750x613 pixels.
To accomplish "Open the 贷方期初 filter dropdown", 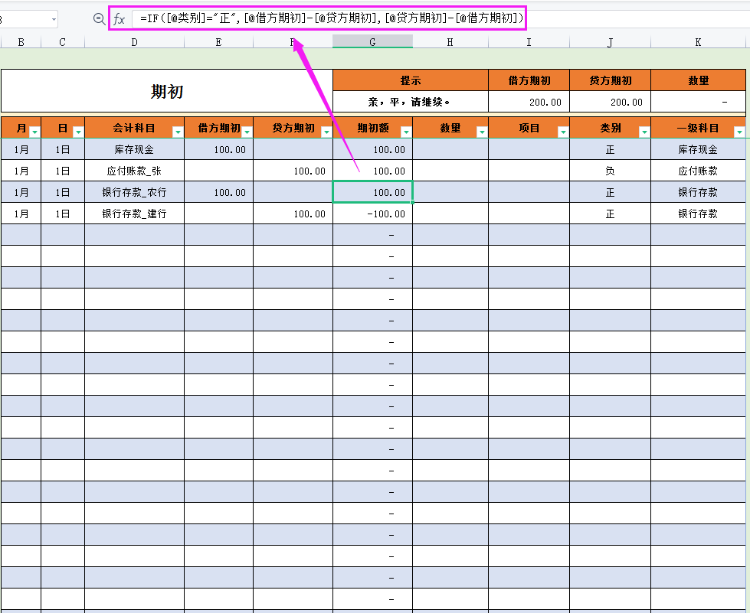I will pyautogui.click(x=326, y=131).
